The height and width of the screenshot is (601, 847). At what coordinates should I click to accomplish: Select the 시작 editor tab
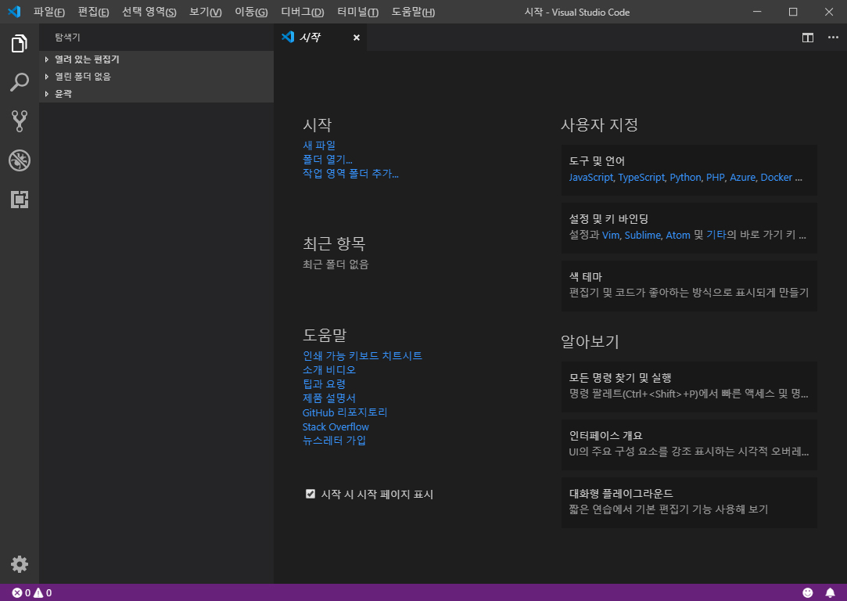coord(321,38)
